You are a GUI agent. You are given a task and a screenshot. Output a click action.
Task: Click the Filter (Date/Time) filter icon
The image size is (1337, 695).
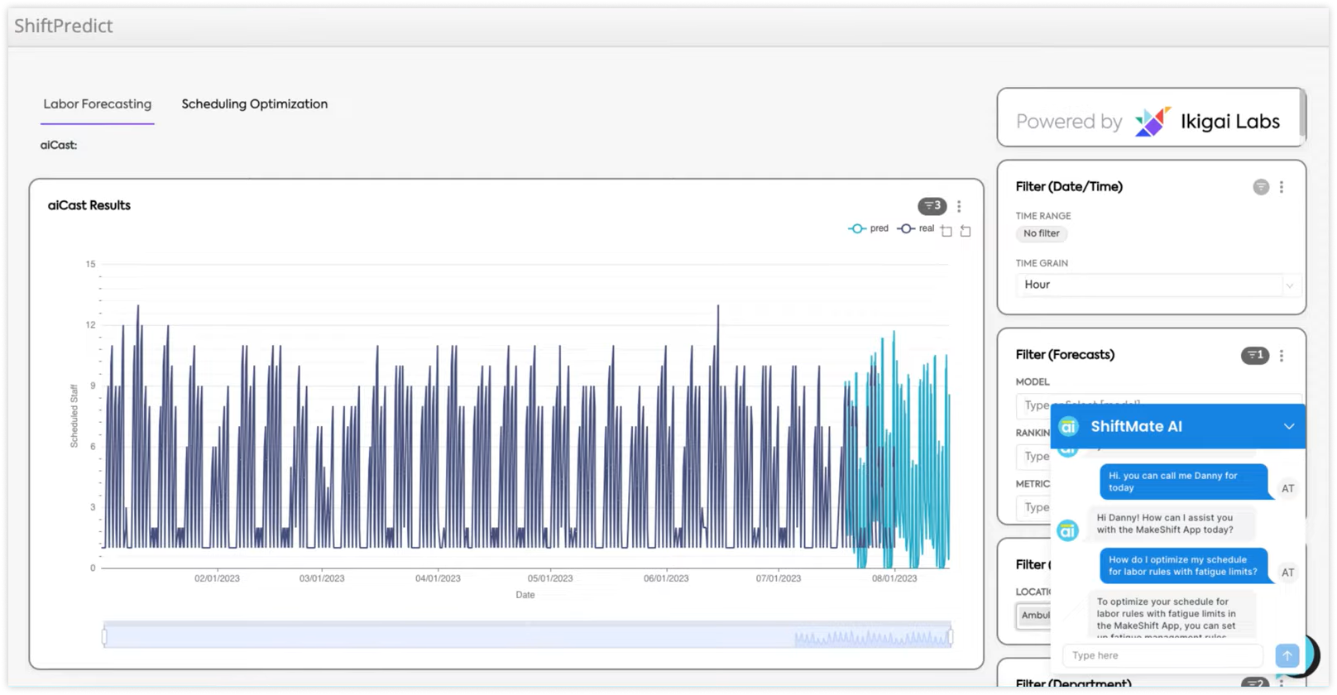[x=1261, y=187]
